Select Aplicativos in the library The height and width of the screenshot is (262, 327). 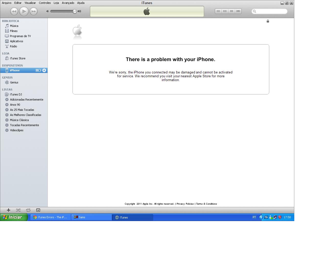(24, 41)
